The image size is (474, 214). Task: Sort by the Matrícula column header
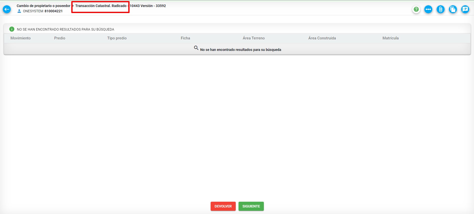(390, 38)
